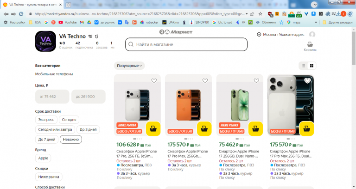This screenshot has height=189, width=356.
Task: Open the bookmarks overflow chevron
Action: point(316,22)
